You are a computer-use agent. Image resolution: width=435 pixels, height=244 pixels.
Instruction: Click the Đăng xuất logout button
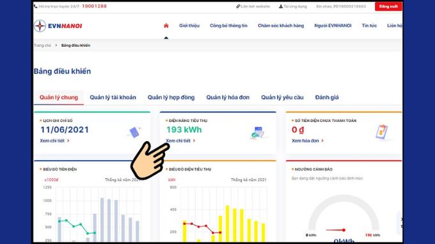(x=388, y=6)
